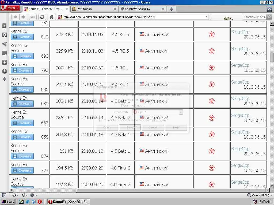Open the Notes panel in the sidebar
Screen dimensions: 274x205
4,53
